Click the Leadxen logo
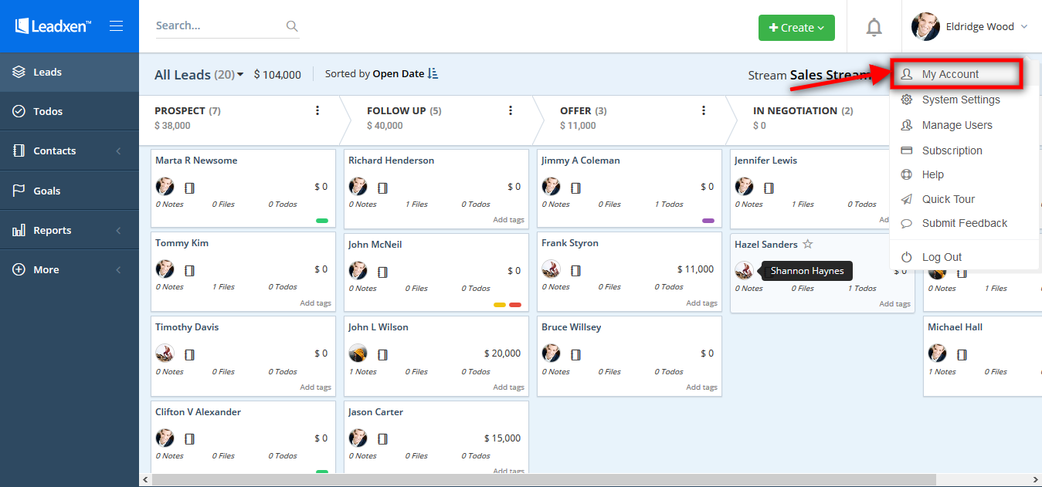Screen dimensions: 1042x487 53,26
